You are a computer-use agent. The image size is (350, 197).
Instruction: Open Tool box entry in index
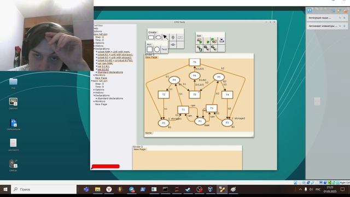coord(98,26)
